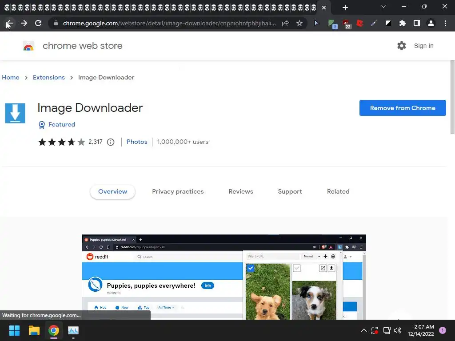Show rating info via the info icon

pyautogui.click(x=111, y=142)
